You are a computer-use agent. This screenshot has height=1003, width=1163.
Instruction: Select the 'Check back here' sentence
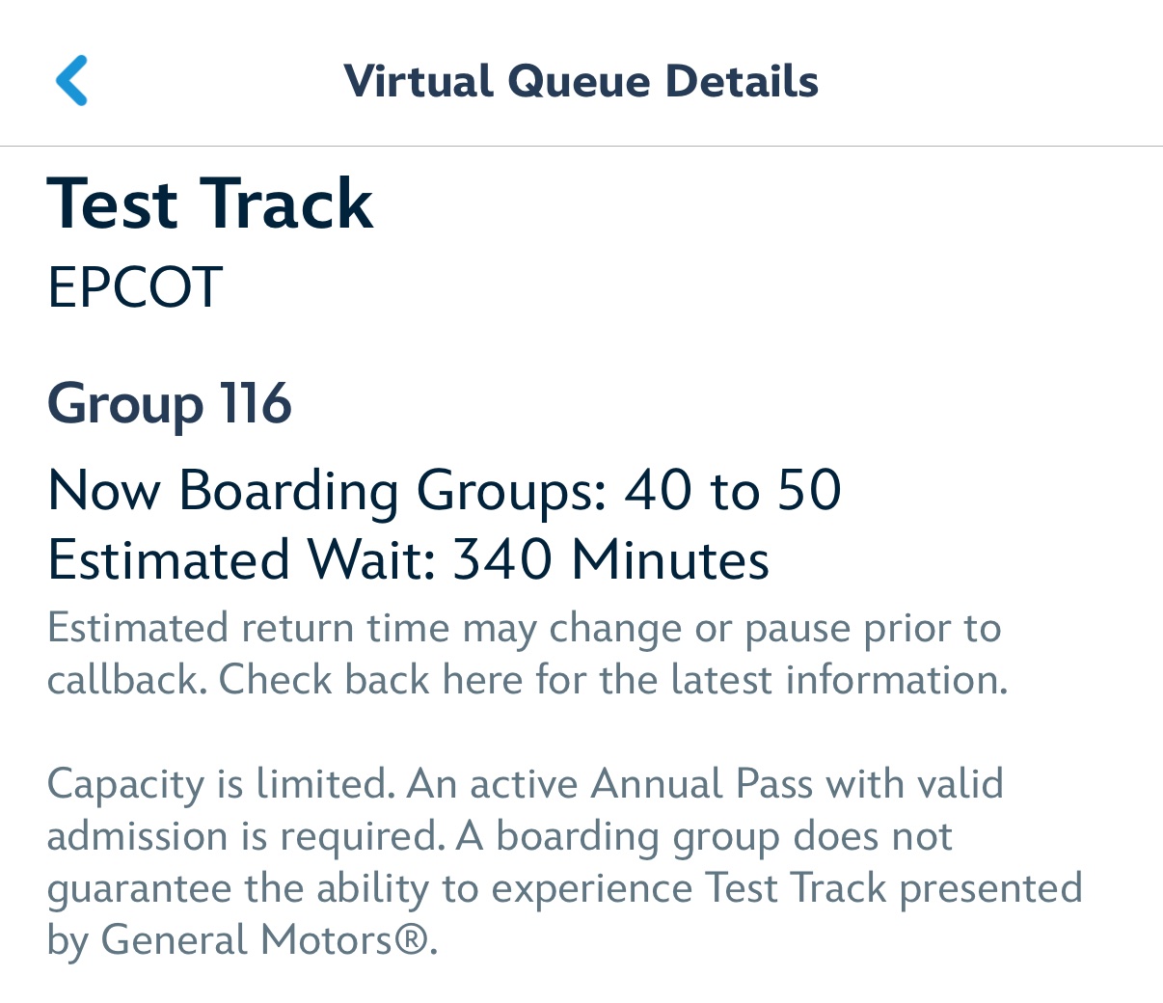click(x=613, y=680)
